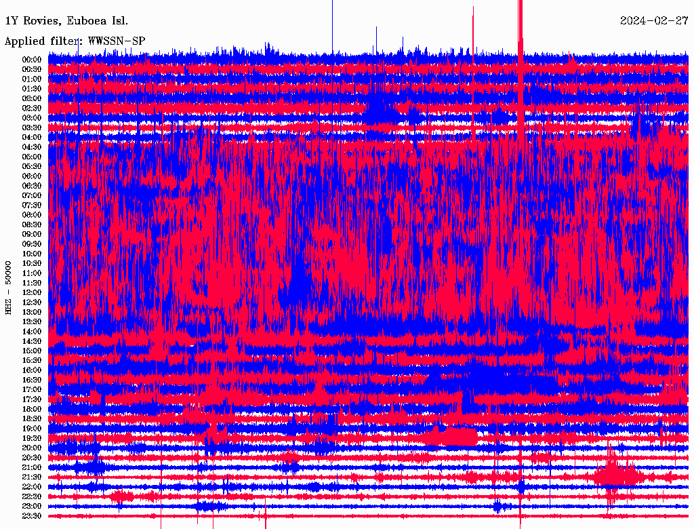Select the 19:30 time label
694x529 pixels.
click(32, 438)
